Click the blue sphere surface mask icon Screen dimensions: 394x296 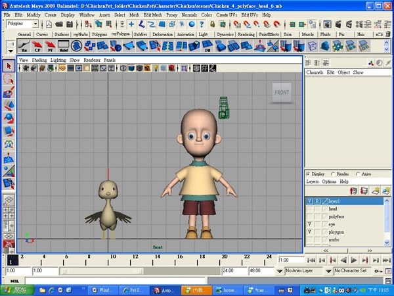click(x=192, y=24)
